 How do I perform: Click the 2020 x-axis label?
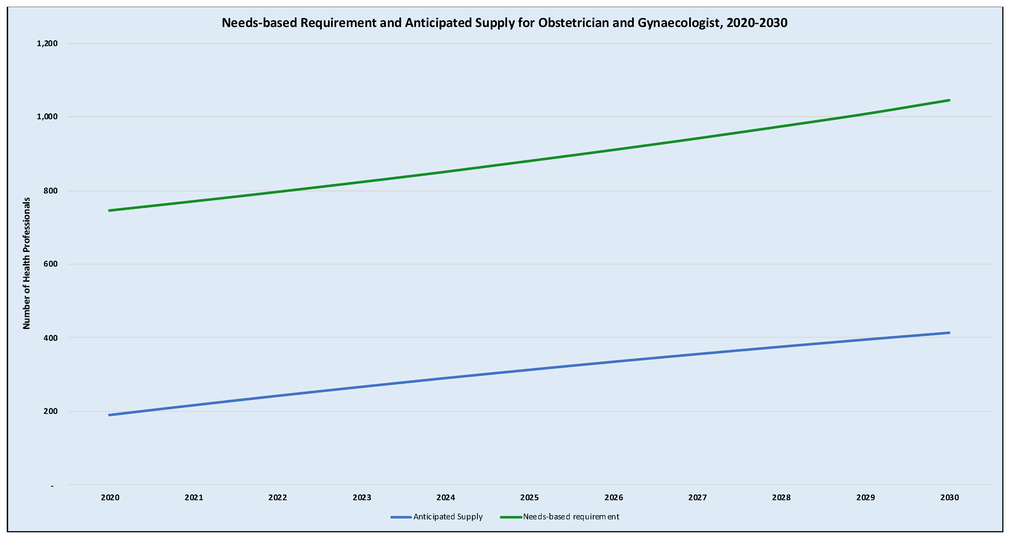click(x=110, y=498)
